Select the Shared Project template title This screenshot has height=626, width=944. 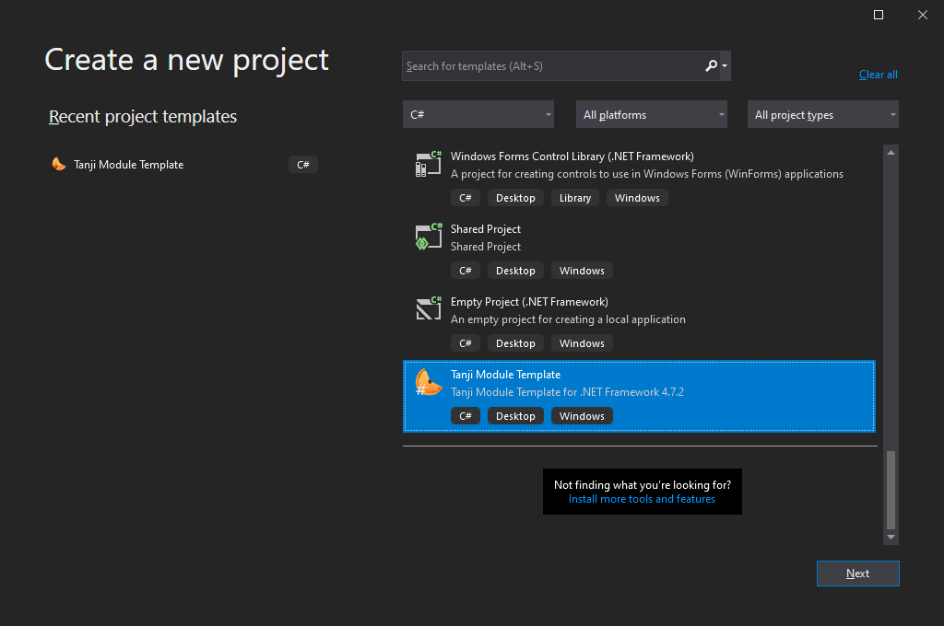[485, 229]
